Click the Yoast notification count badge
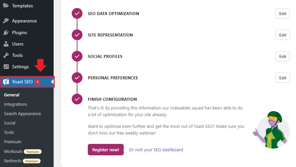The height and width of the screenshot is (167, 296). 38,82
